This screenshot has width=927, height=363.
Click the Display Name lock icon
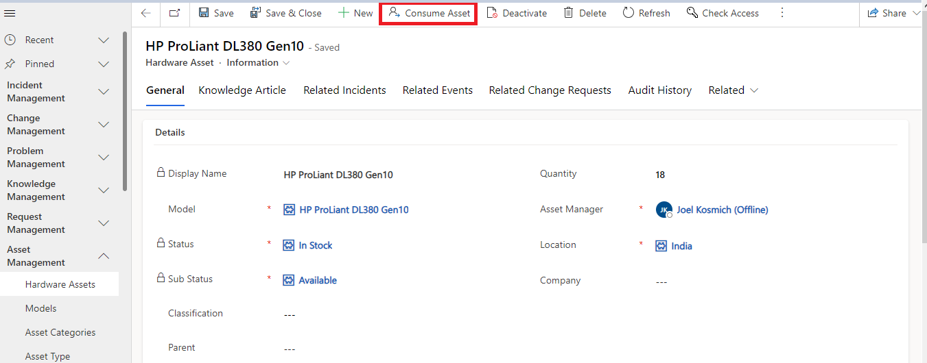click(x=161, y=173)
